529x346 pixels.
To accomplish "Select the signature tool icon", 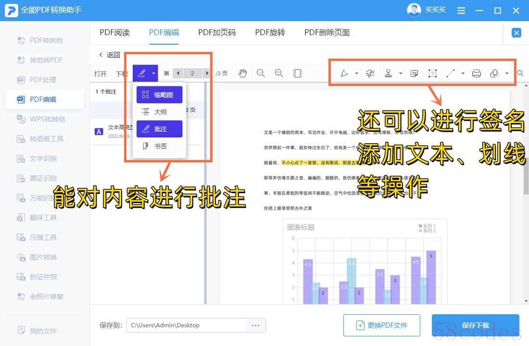I will tap(370, 74).
